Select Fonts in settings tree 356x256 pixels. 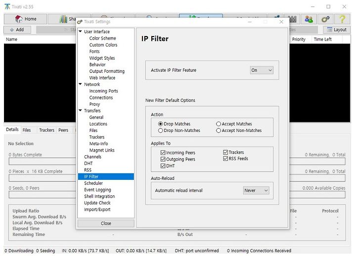94,51
